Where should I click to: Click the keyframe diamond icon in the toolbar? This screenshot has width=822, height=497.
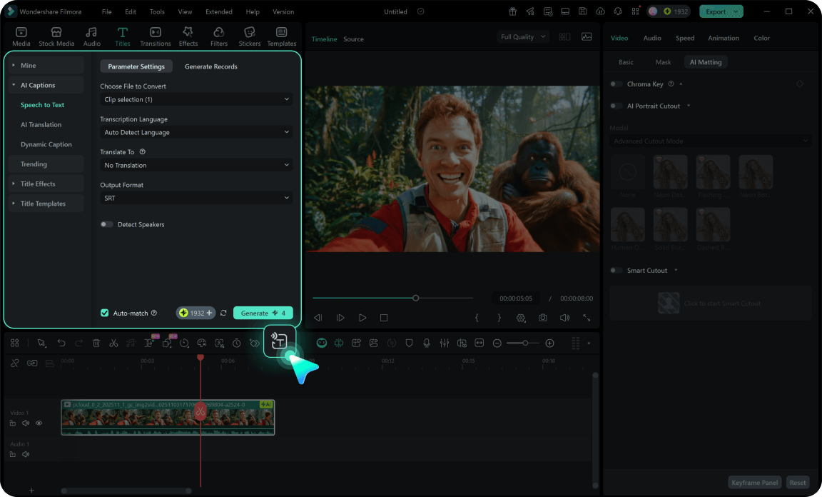(255, 343)
